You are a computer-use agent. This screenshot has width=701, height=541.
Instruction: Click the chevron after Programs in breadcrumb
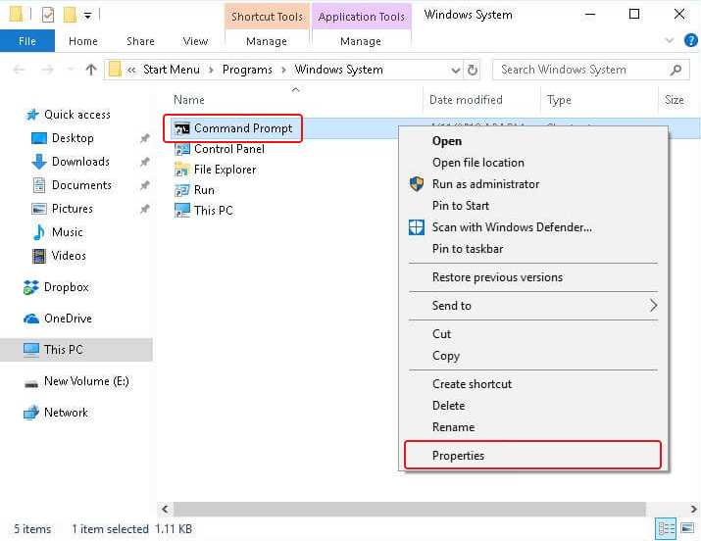[x=283, y=71]
